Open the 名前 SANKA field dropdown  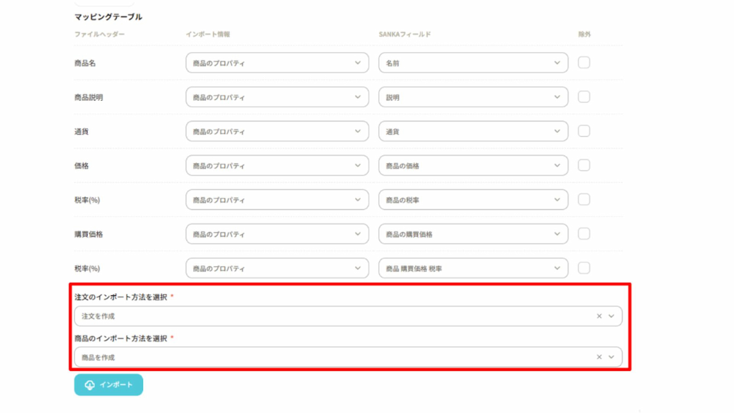pyautogui.click(x=473, y=63)
